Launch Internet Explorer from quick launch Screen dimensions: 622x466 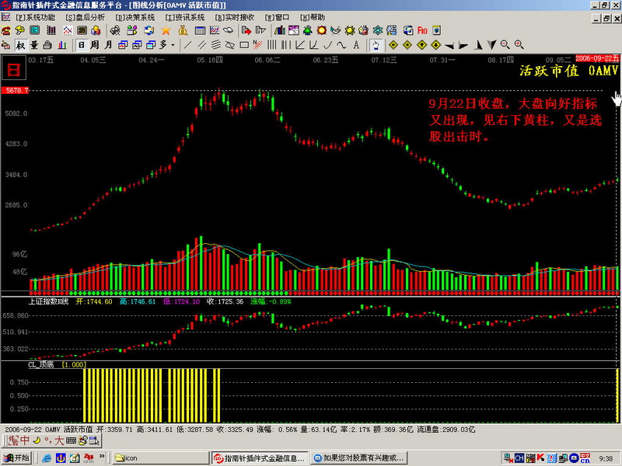(47, 458)
